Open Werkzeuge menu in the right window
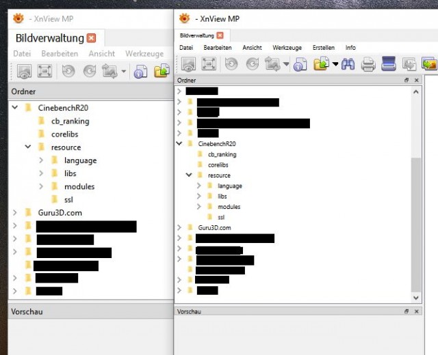 click(x=287, y=48)
